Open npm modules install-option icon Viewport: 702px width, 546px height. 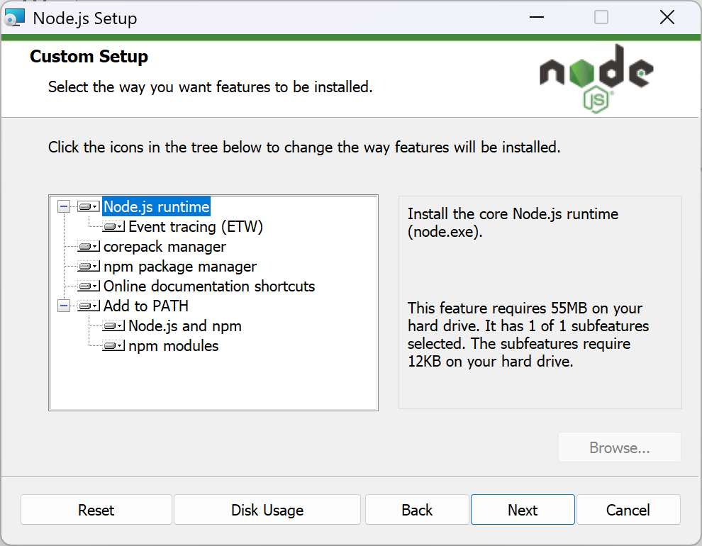click(113, 345)
